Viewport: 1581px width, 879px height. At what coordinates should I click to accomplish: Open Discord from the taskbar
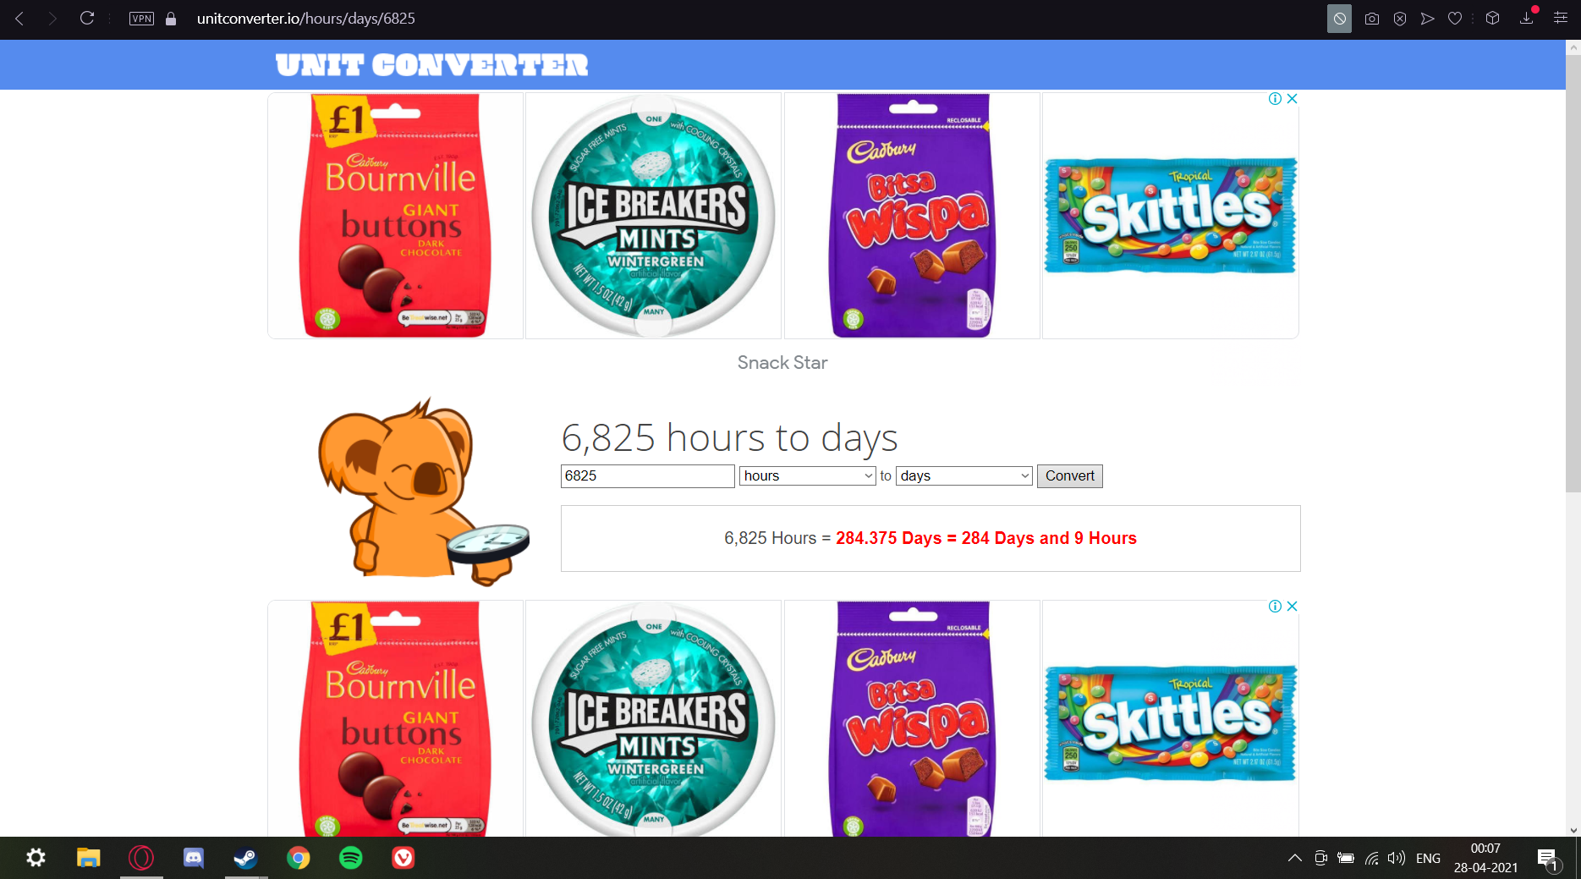click(x=194, y=858)
